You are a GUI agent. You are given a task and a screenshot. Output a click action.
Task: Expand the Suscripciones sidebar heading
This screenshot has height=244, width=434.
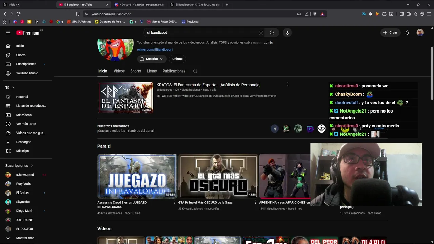click(x=19, y=166)
